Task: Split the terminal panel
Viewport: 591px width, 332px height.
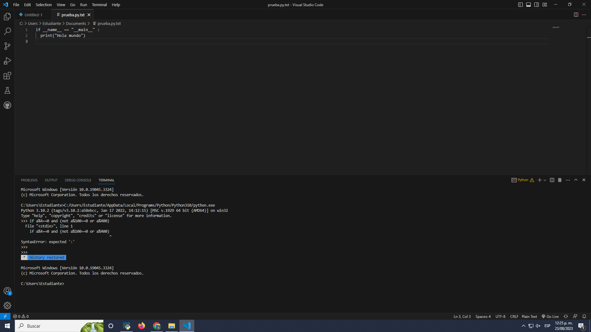Action: tap(552, 180)
